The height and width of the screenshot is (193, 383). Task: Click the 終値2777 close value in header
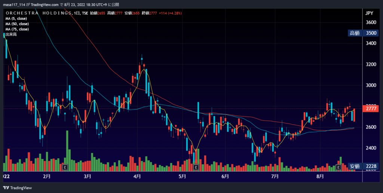click(149, 13)
